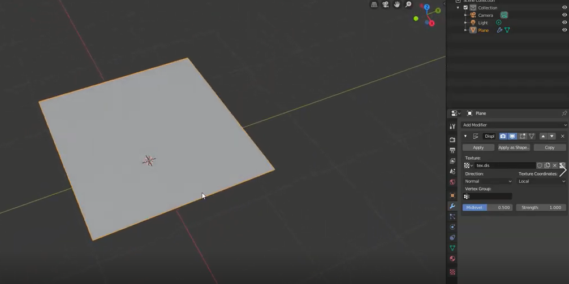Open the Object properties tab
This screenshot has width=569, height=284.
point(452,195)
